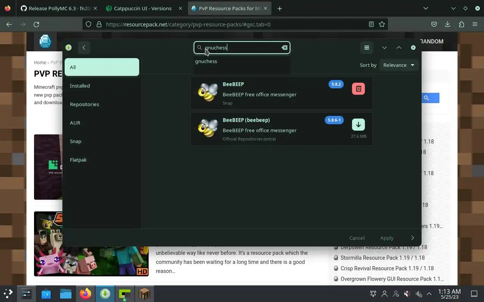Click inside the package search field
Screen dimensions: 484x302
pos(242,48)
